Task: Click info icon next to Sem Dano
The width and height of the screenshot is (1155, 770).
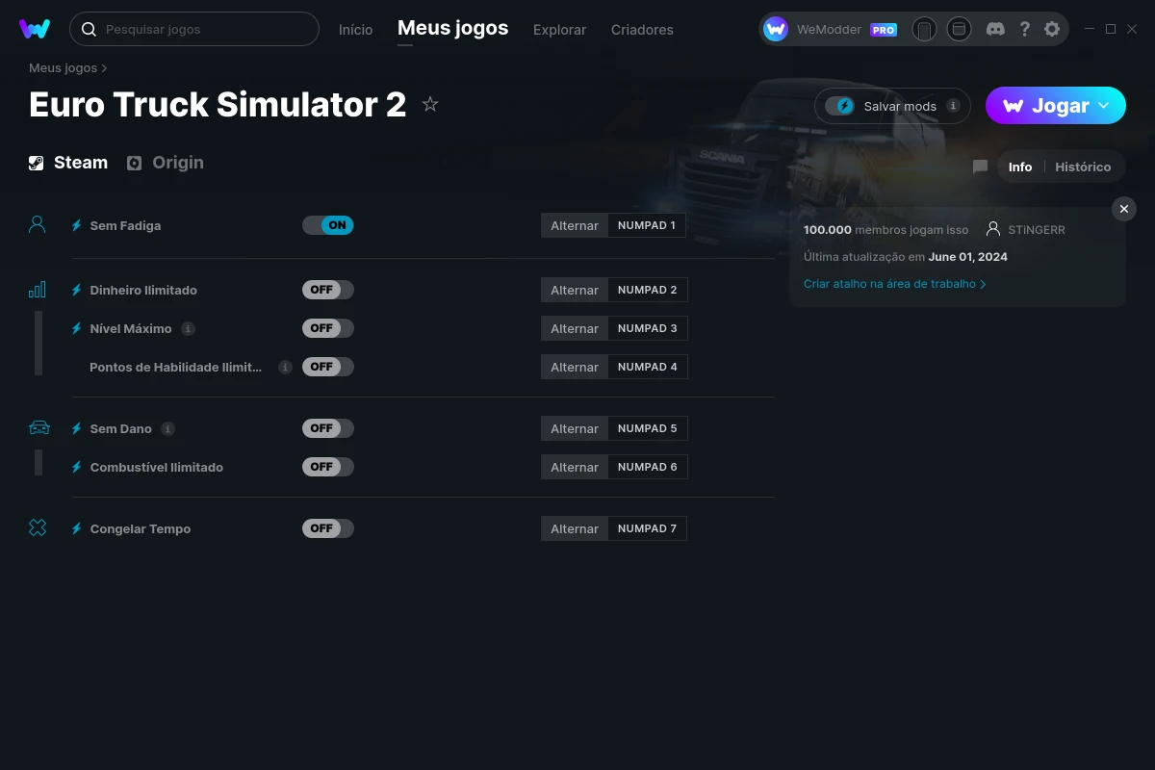Action: pos(167,428)
